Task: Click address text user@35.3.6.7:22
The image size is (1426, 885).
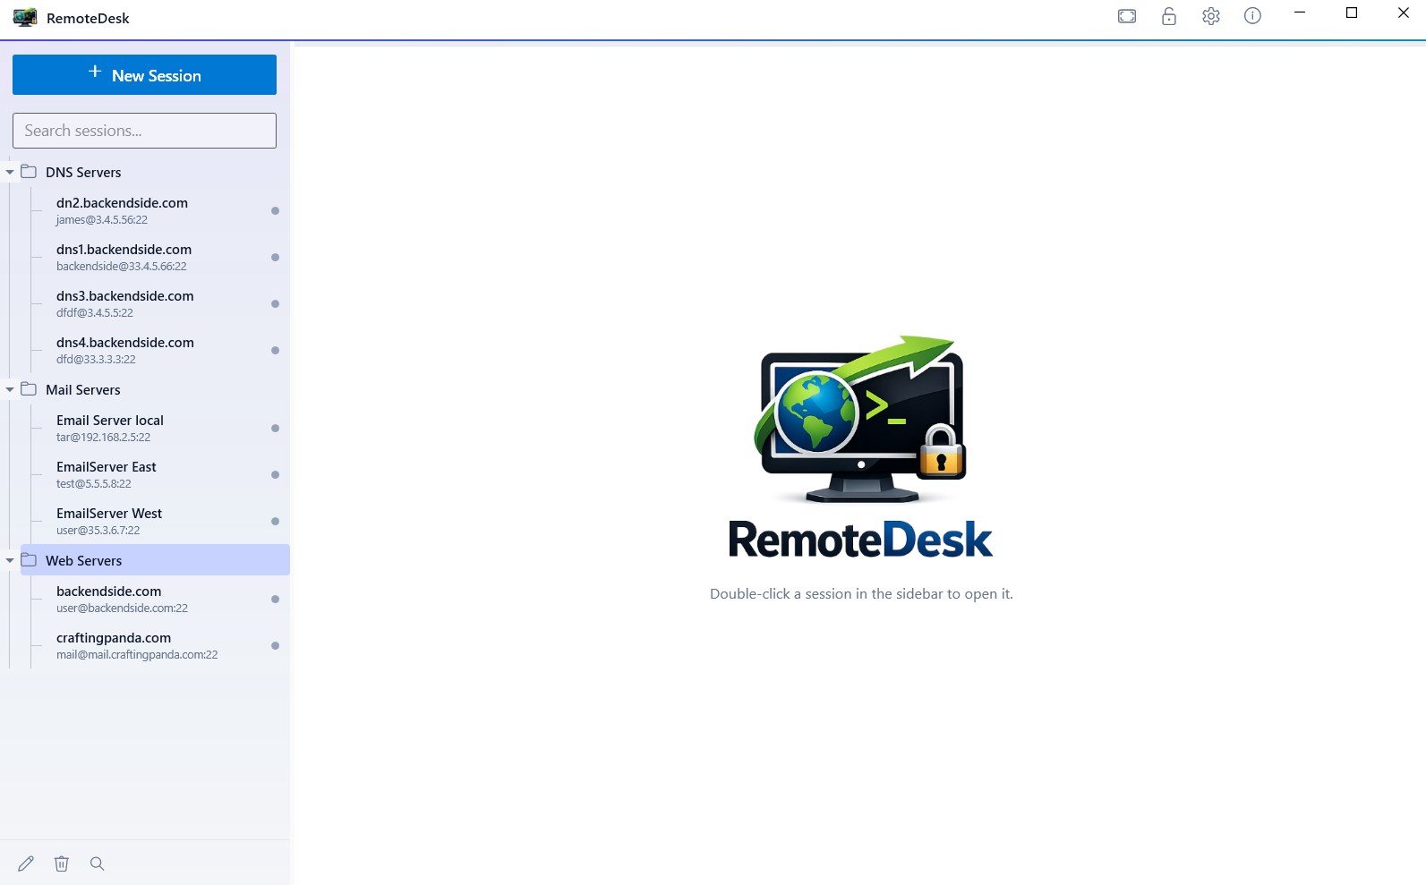Action: coord(98,531)
